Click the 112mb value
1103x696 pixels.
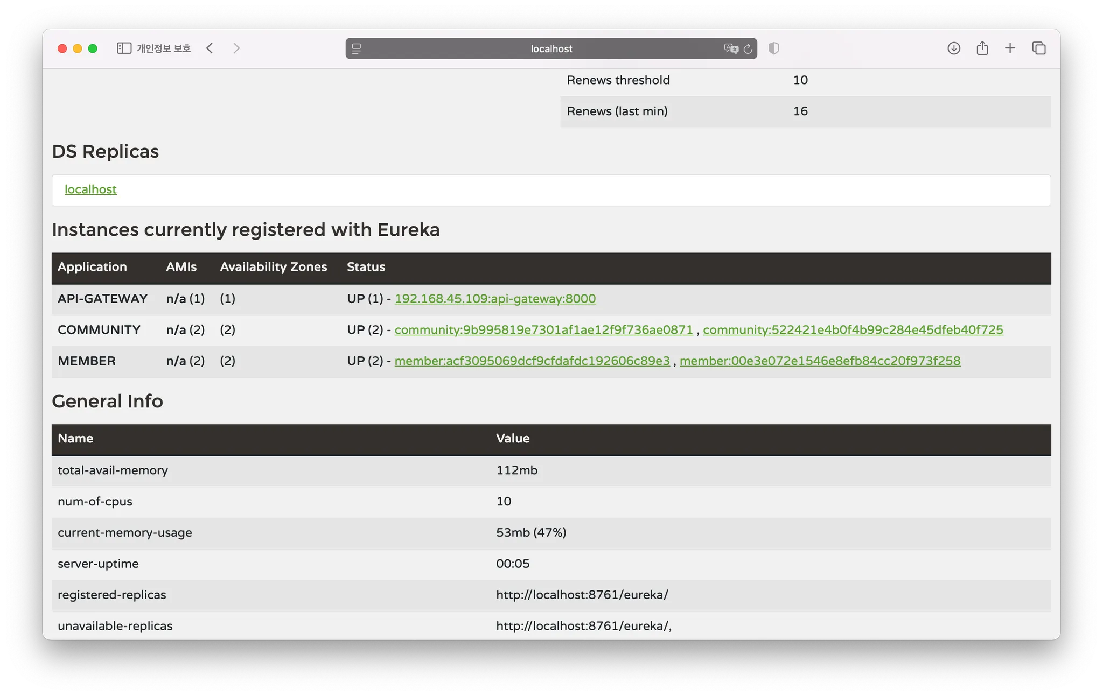(517, 470)
